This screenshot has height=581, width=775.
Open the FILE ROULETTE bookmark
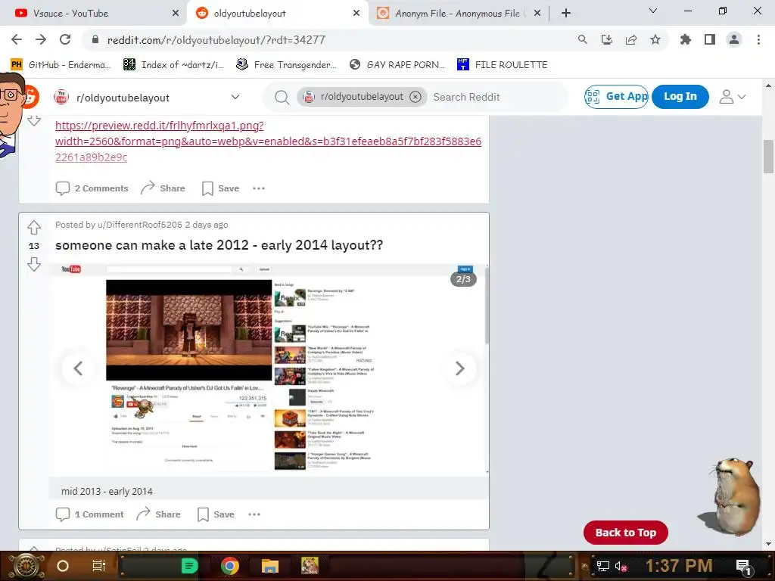(x=503, y=65)
